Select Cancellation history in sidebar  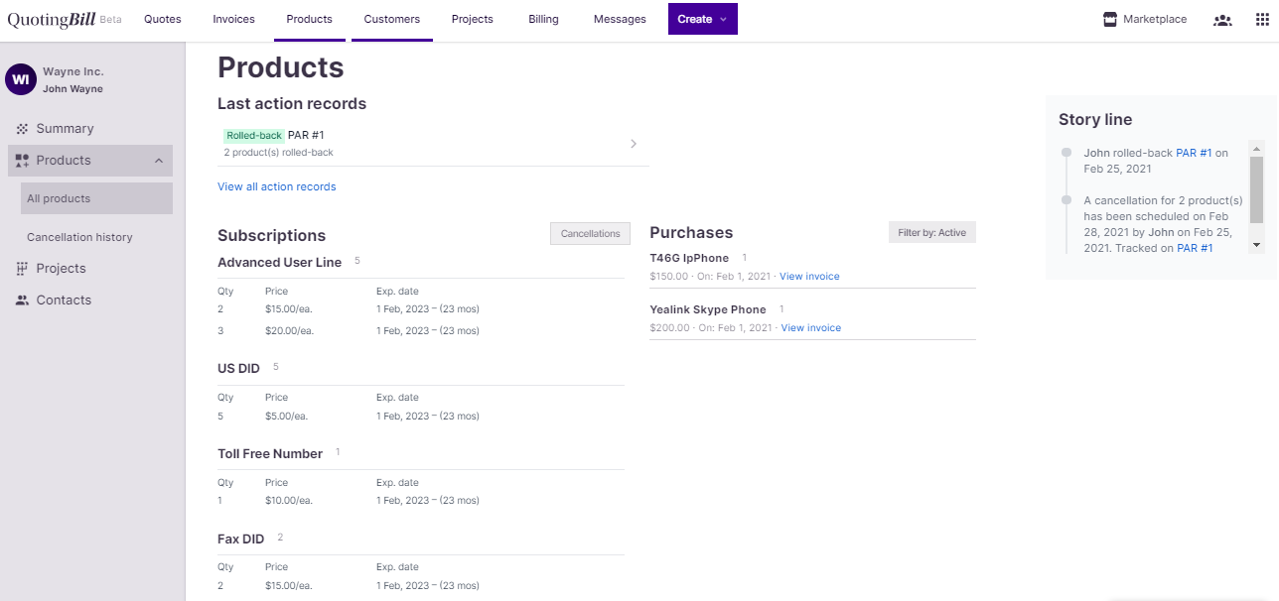(79, 237)
